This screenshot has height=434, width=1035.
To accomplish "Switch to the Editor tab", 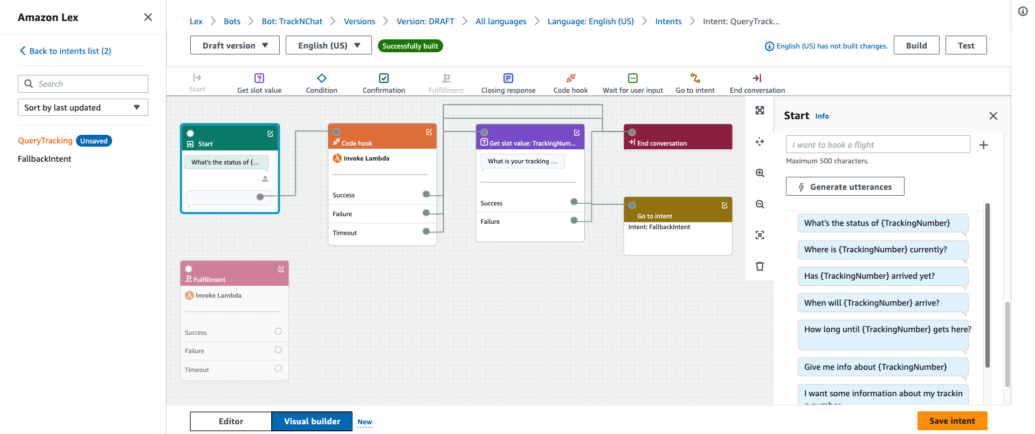I will (x=231, y=422).
